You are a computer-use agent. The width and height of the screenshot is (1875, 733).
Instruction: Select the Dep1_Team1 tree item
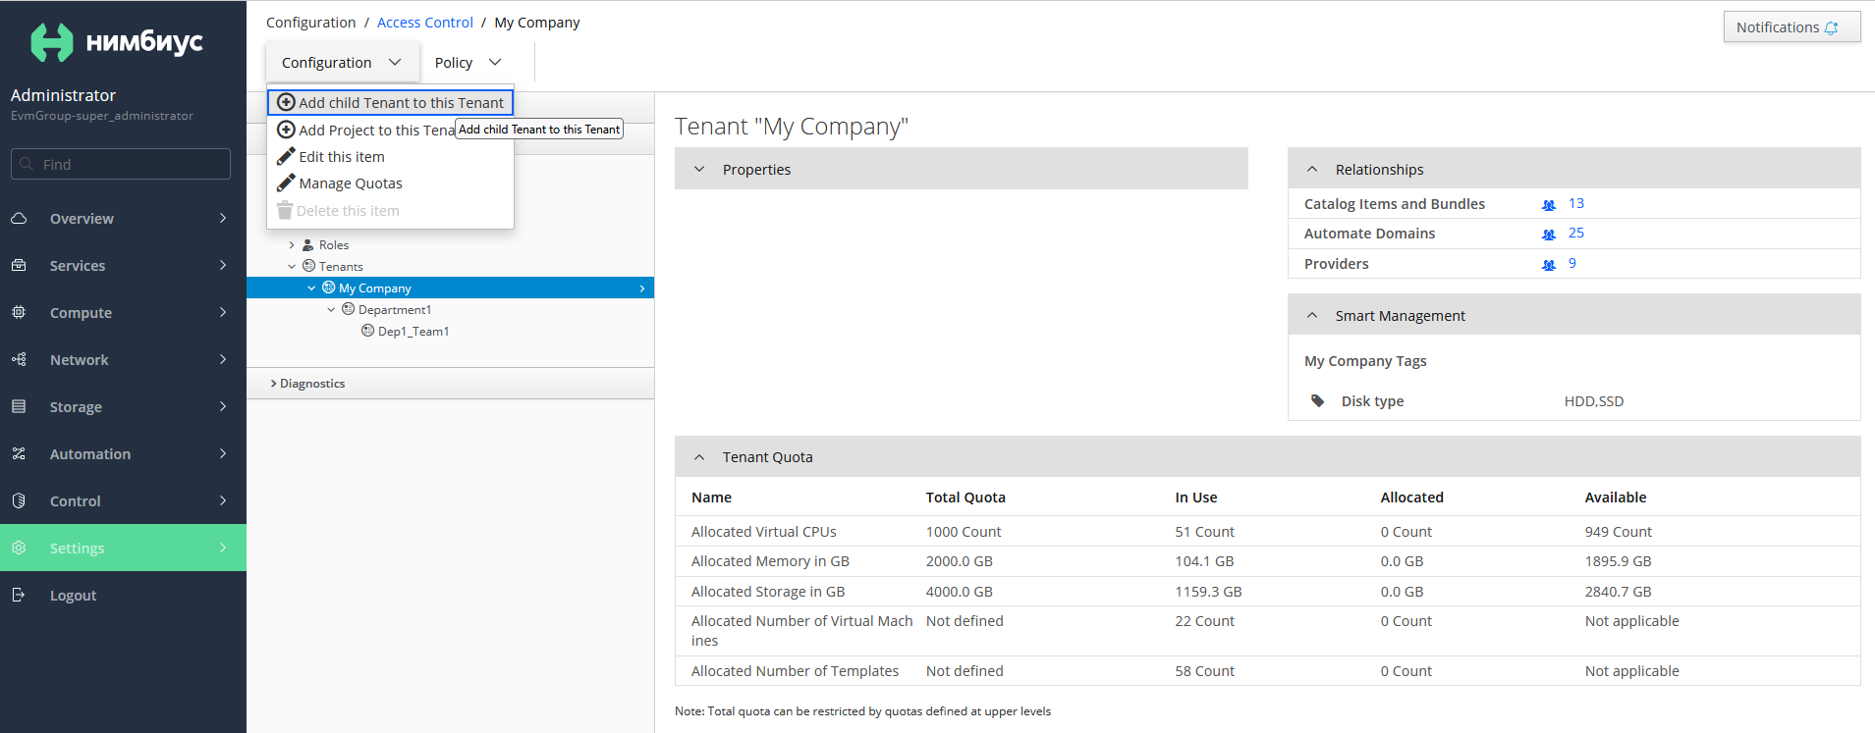tap(414, 331)
